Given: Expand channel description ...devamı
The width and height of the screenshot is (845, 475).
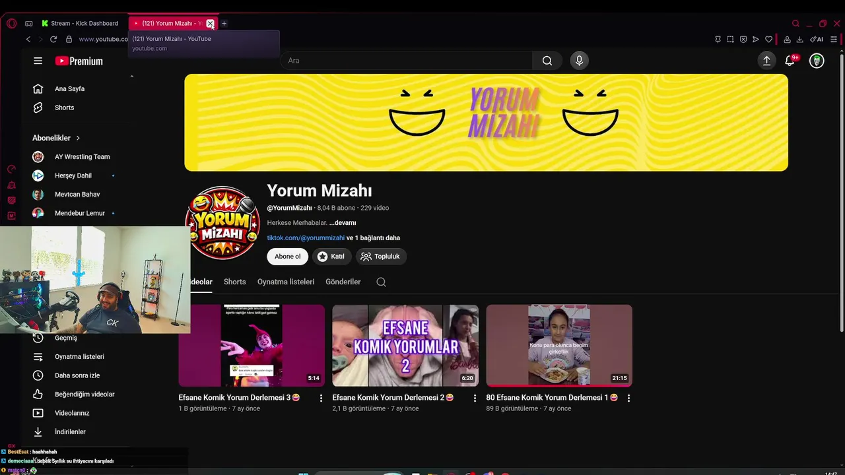Looking at the screenshot, I should [343, 223].
